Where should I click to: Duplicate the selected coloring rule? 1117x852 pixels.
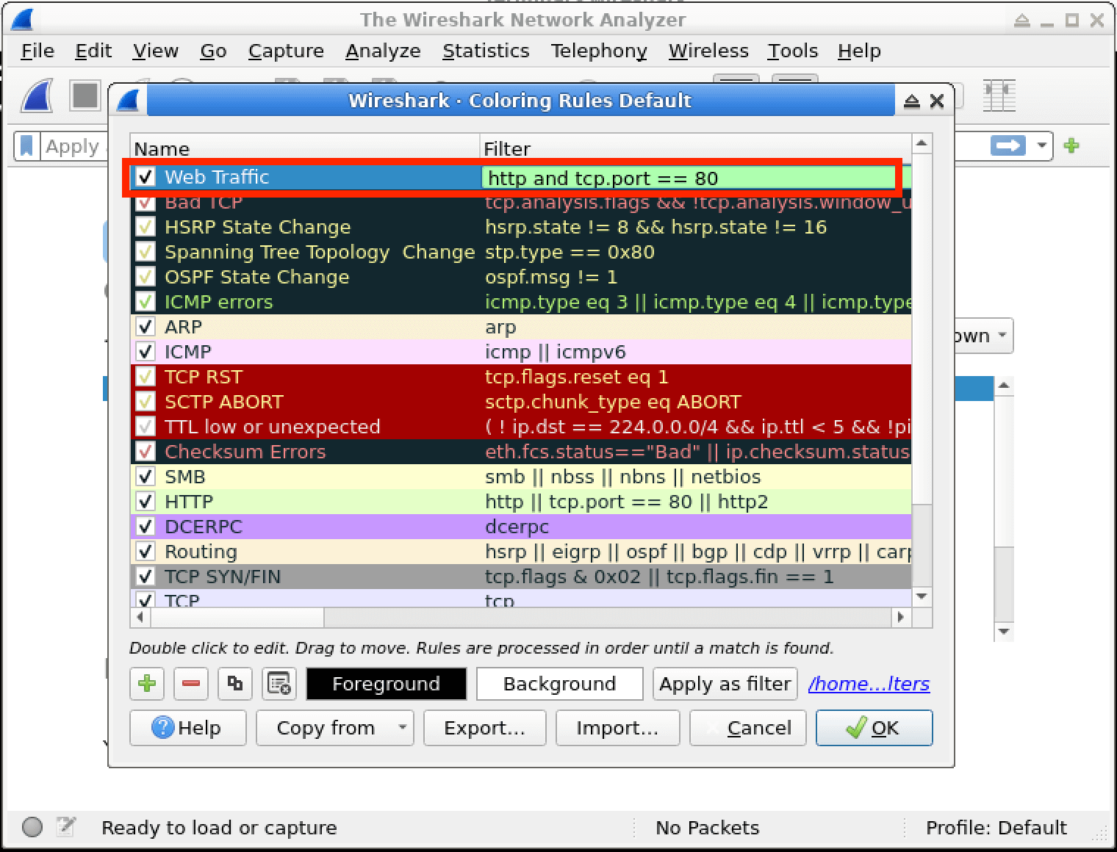coord(235,684)
